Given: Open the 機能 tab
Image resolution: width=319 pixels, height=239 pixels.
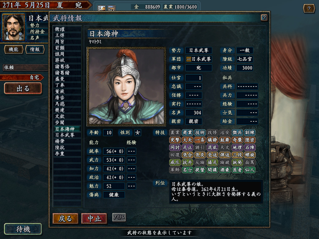Looking at the screenshot, I should [x=14, y=49].
